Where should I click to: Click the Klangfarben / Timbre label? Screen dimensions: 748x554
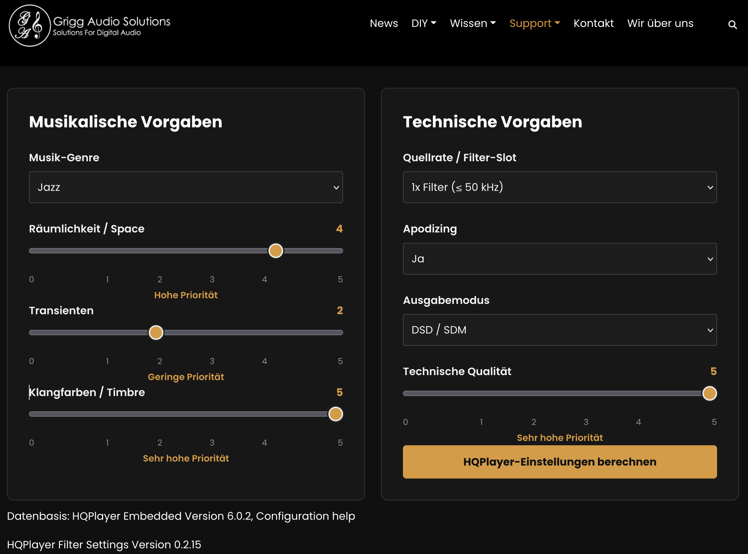click(87, 392)
